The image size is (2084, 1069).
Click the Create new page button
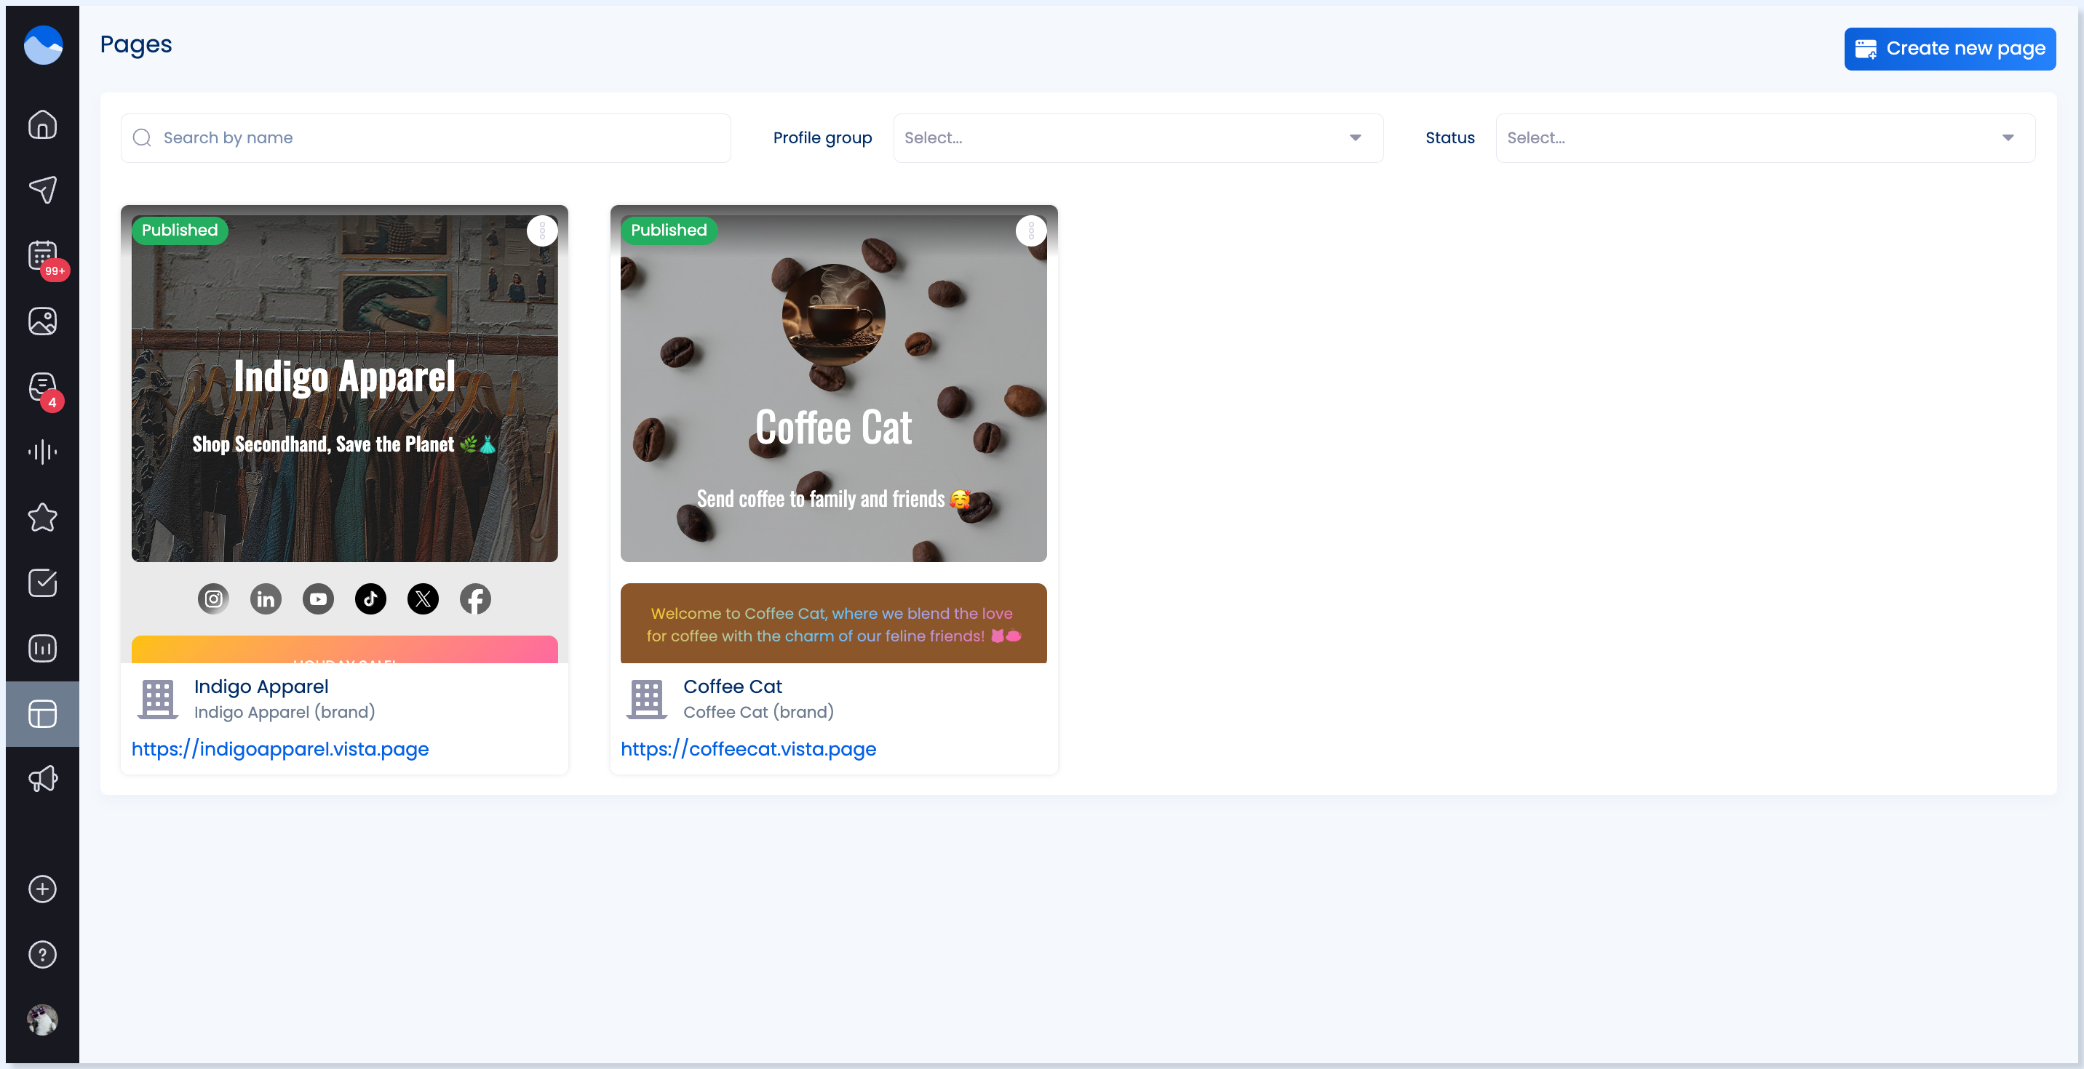(x=1949, y=49)
